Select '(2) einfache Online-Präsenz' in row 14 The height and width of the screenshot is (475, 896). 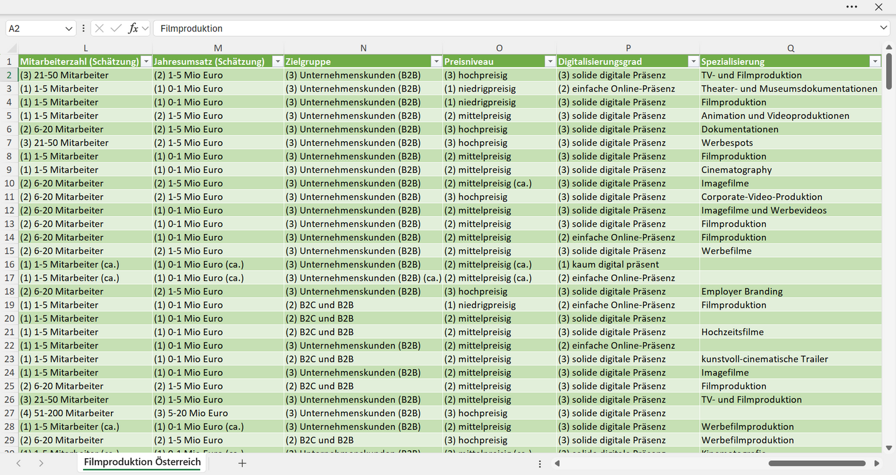point(628,237)
